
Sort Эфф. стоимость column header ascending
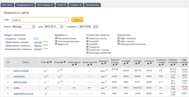click(183, 65)
